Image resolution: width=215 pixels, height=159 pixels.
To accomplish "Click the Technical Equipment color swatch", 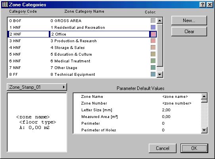I will [153, 74].
